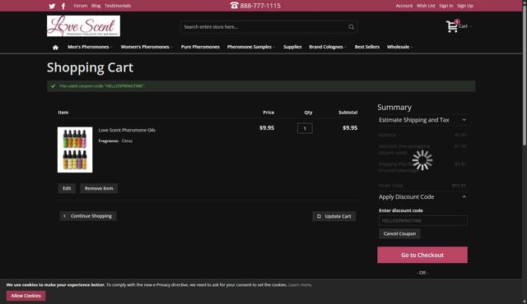
Task: Expand Men's Pheromones menu
Action: [90, 47]
